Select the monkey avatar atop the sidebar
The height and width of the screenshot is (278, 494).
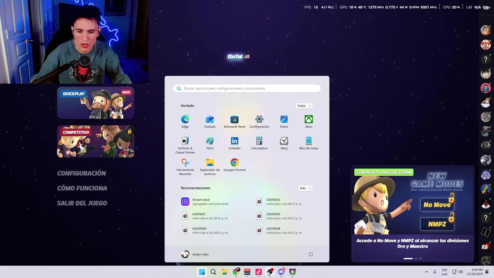point(486,30)
